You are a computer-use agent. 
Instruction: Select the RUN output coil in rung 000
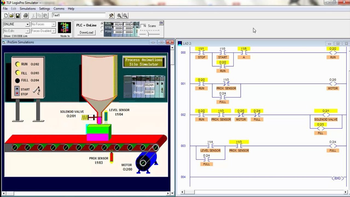(x=333, y=53)
